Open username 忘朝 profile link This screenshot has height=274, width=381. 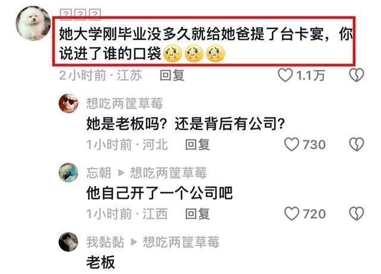99,173
